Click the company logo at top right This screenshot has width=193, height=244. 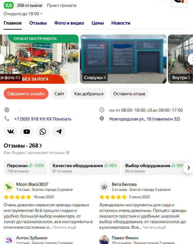179,3
